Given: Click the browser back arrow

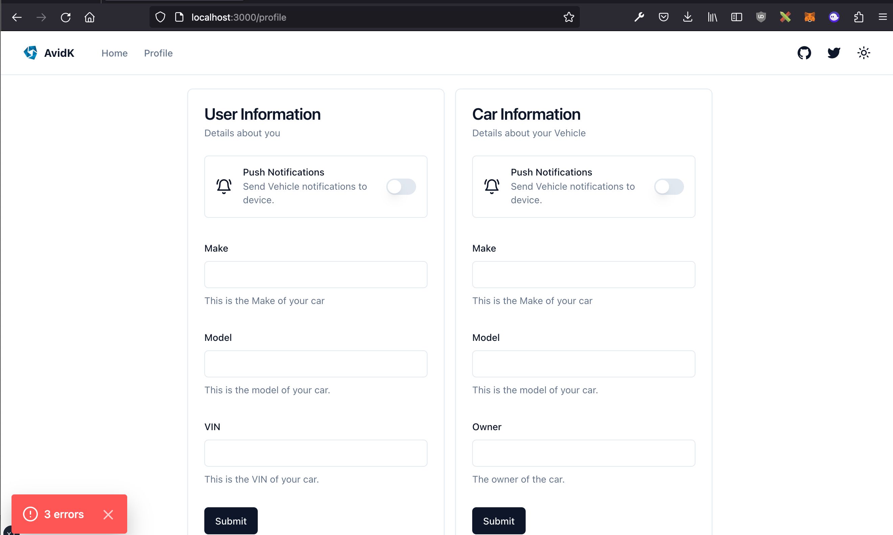Looking at the screenshot, I should click(x=17, y=17).
